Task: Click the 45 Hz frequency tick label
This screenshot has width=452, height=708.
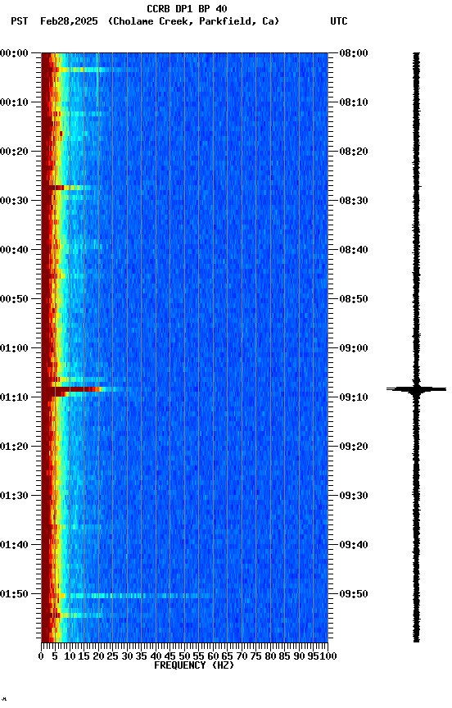Action: [x=170, y=656]
